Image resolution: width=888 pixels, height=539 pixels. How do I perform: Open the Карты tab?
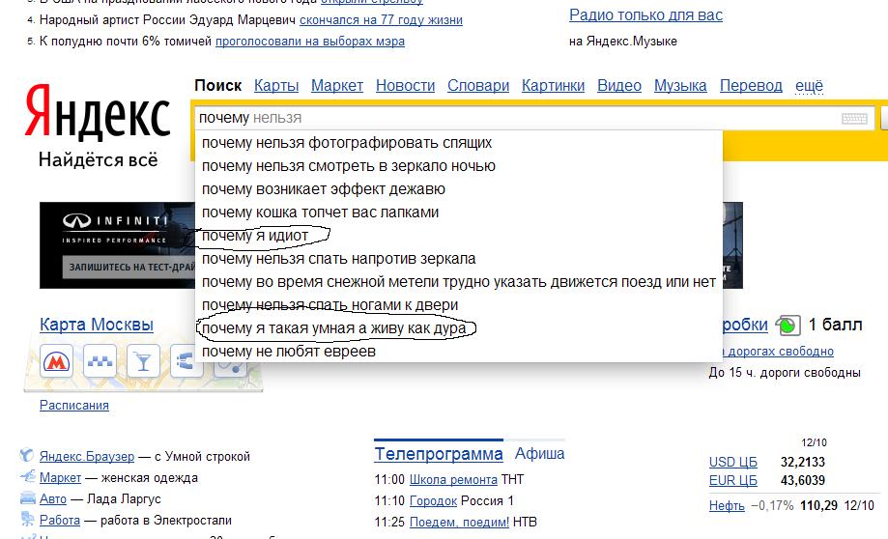(276, 86)
